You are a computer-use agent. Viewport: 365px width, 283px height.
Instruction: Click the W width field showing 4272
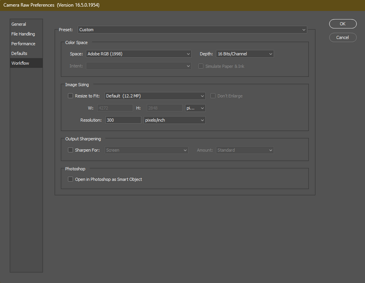pos(115,108)
